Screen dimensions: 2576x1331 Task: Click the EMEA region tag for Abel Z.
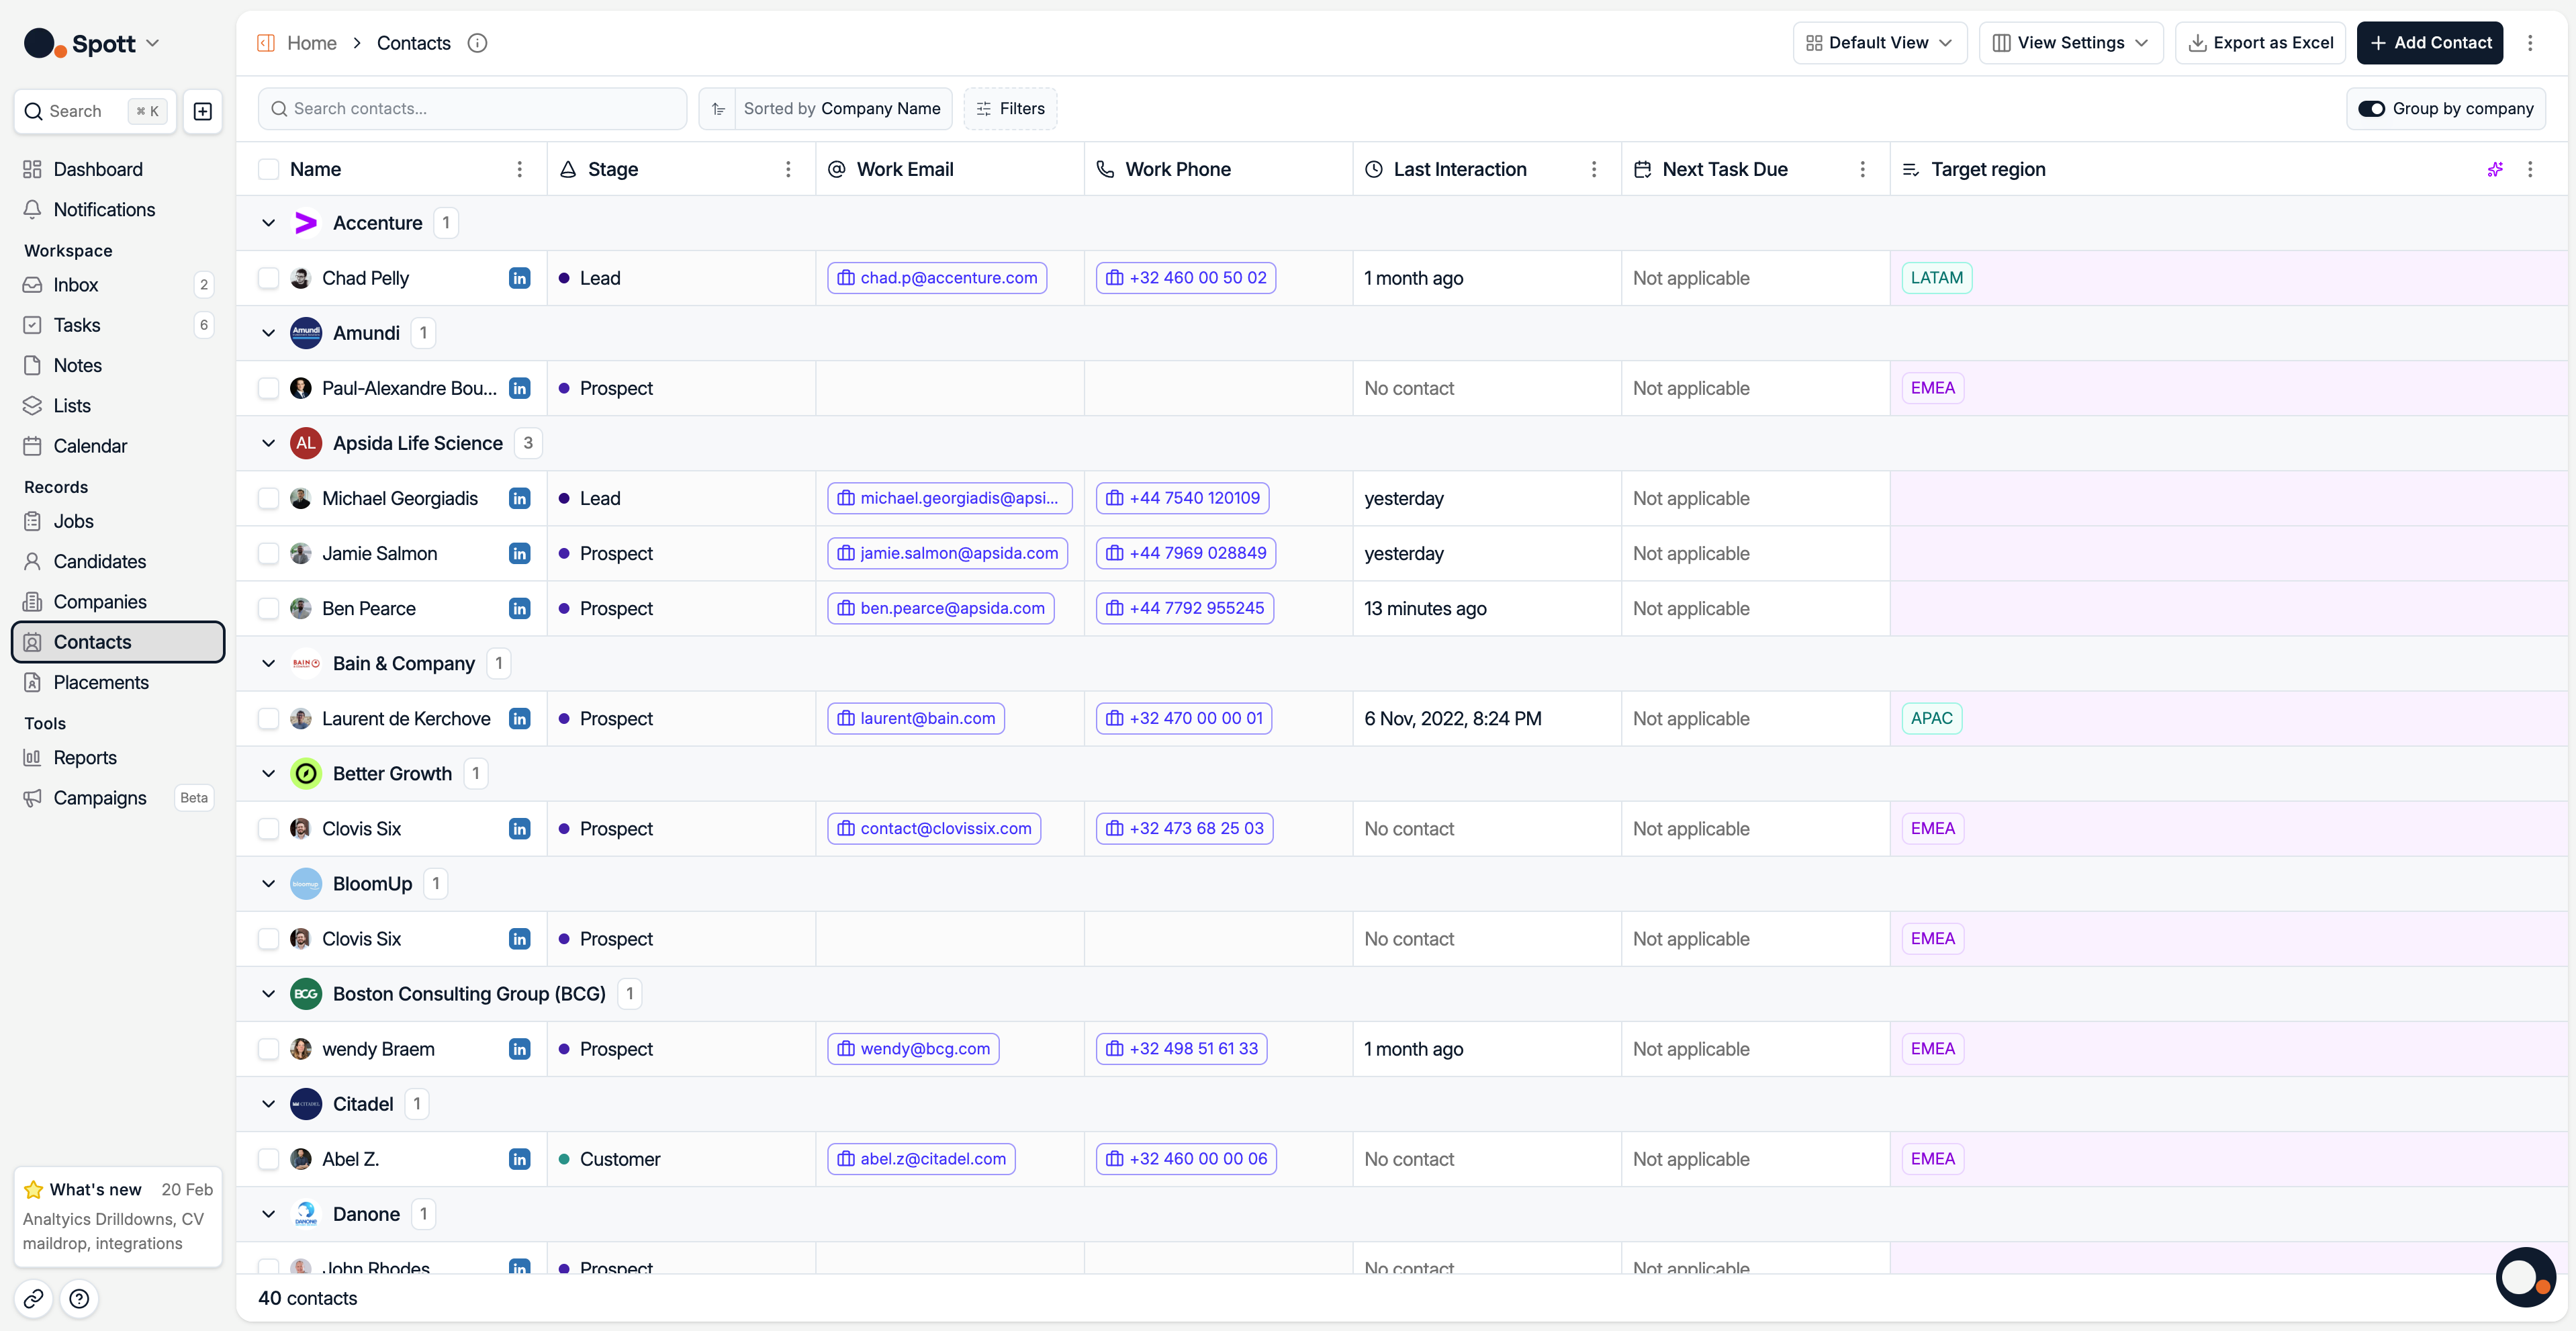coord(1933,1158)
